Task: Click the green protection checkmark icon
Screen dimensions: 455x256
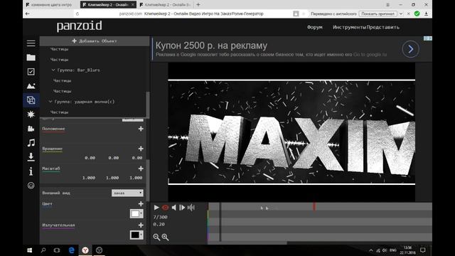Action: (x=417, y=14)
